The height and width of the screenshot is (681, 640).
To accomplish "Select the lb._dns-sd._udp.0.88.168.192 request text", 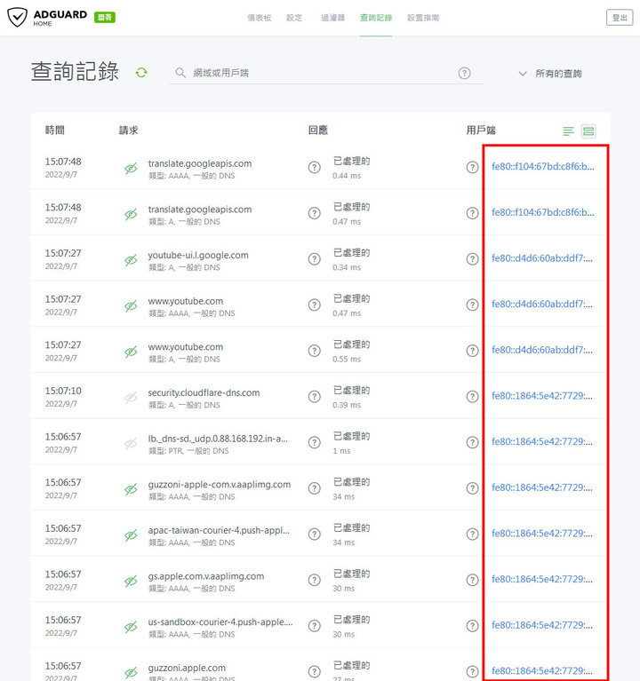I will point(218,439).
